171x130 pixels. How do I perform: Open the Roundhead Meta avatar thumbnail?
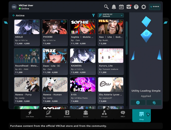click(x=27, y=56)
